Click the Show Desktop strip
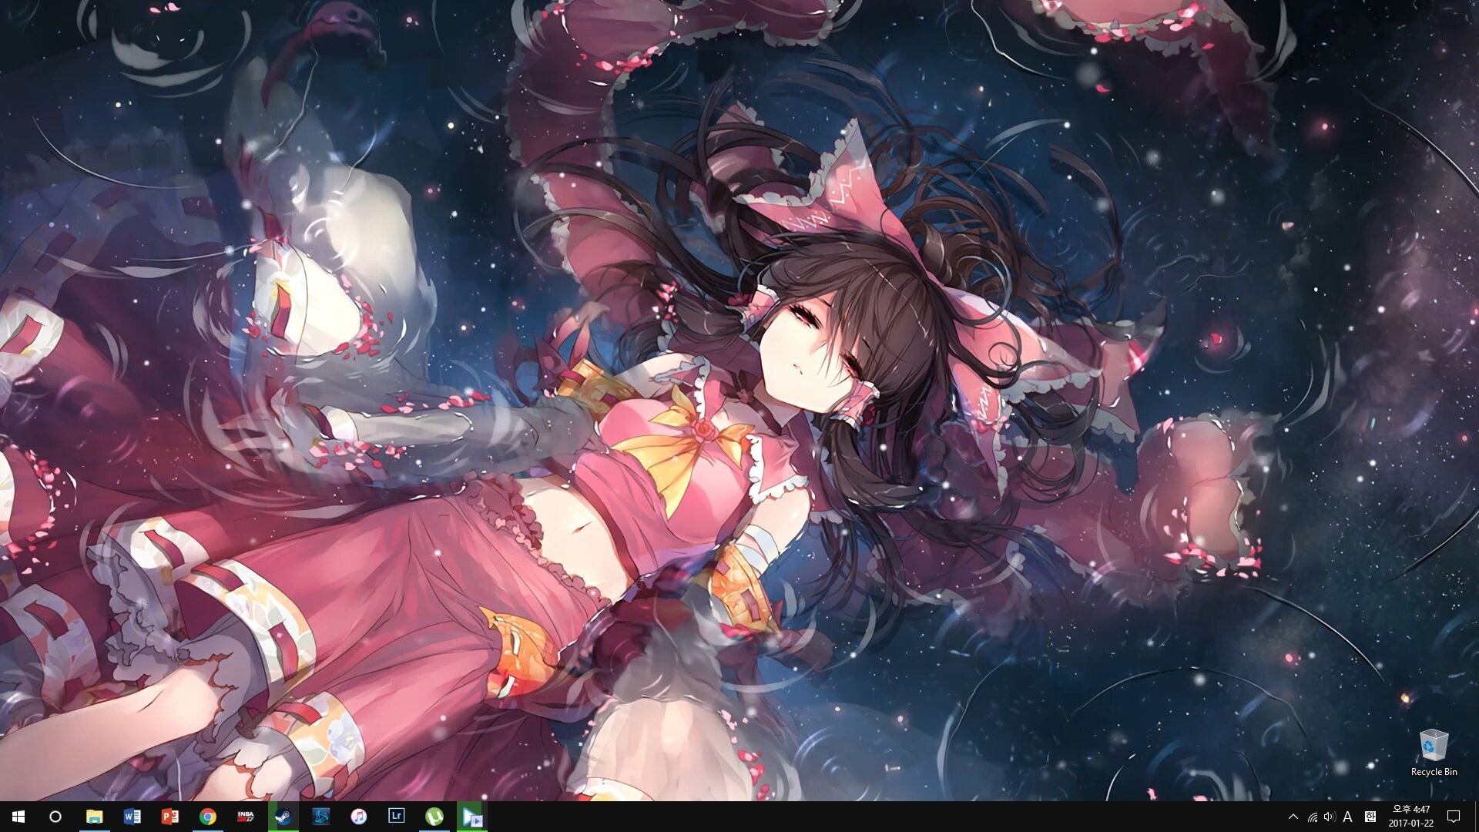The width and height of the screenshot is (1479, 832). click(1476, 817)
